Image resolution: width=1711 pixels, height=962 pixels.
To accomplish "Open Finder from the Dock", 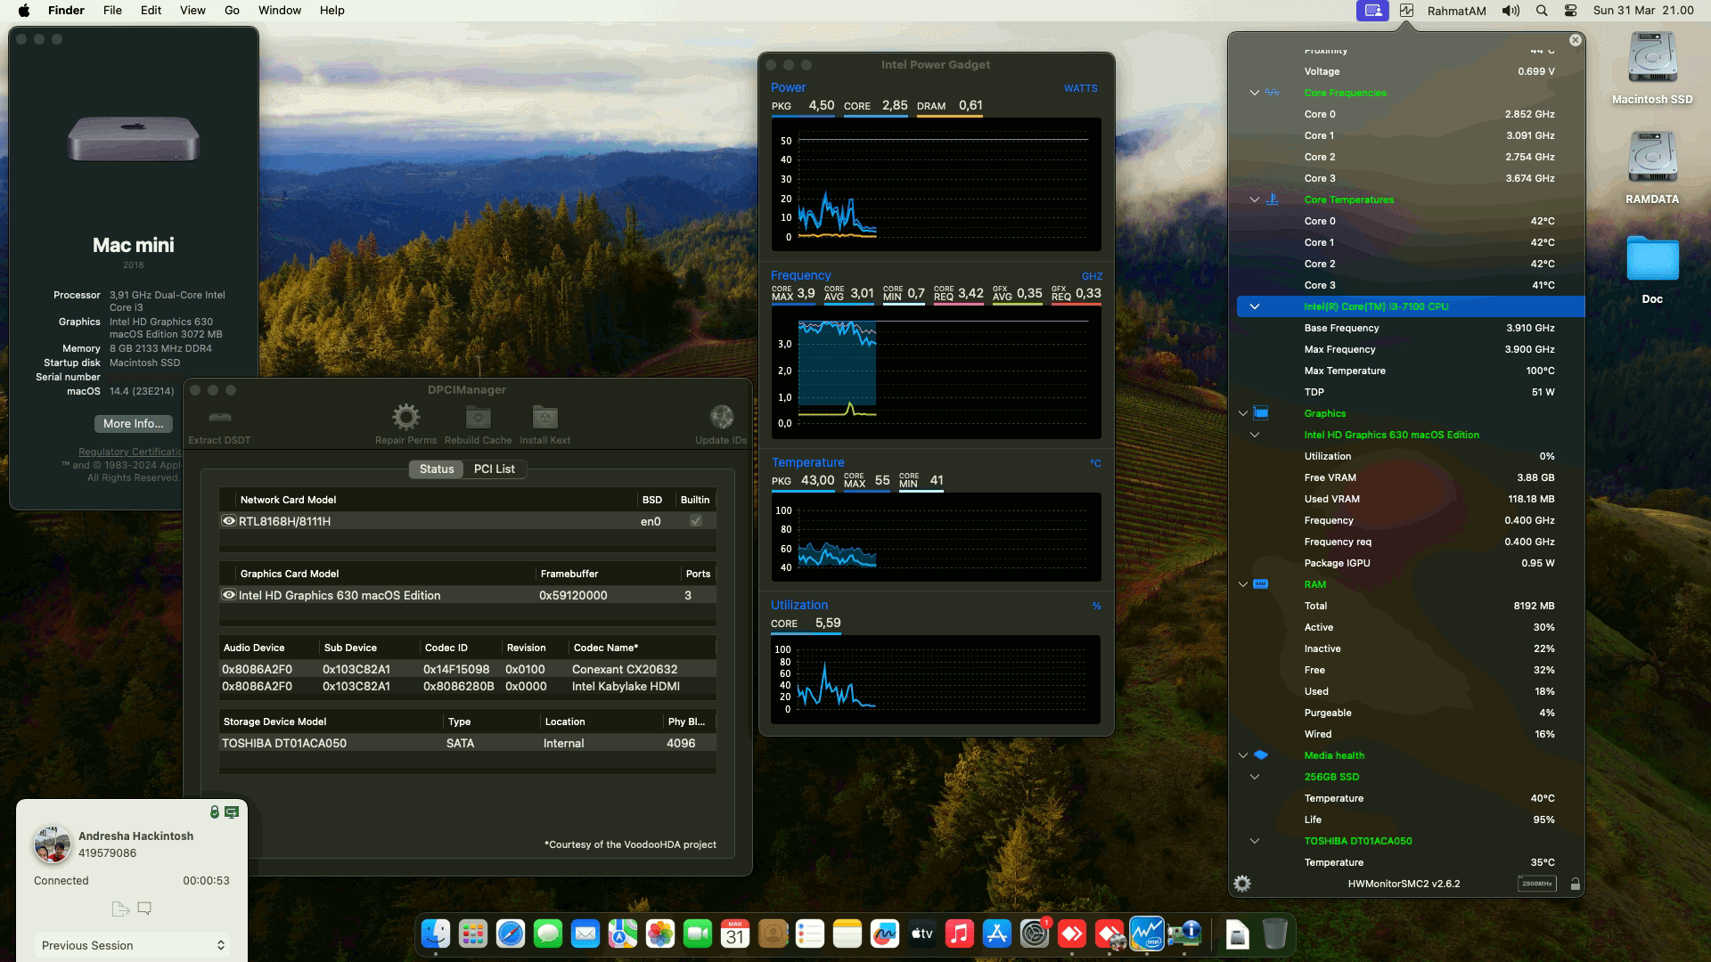I will coord(436,933).
